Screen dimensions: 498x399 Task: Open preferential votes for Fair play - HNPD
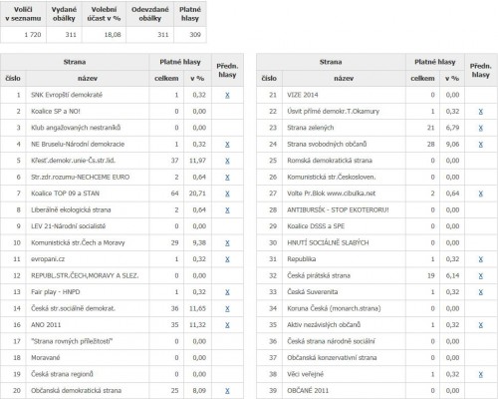[227, 292]
